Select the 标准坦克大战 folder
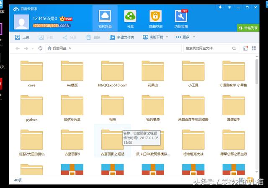 tap(193, 142)
